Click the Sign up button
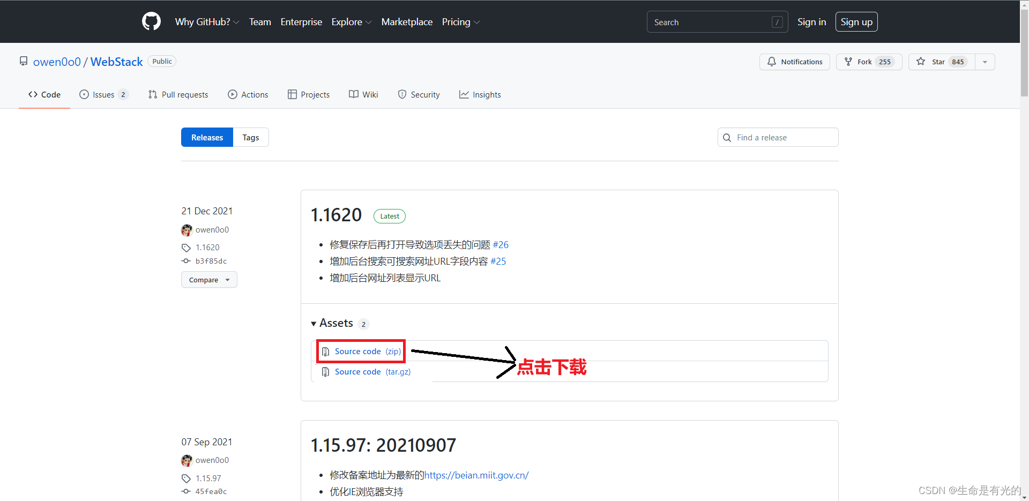Viewport: 1029px width, 501px height. point(856,22)
